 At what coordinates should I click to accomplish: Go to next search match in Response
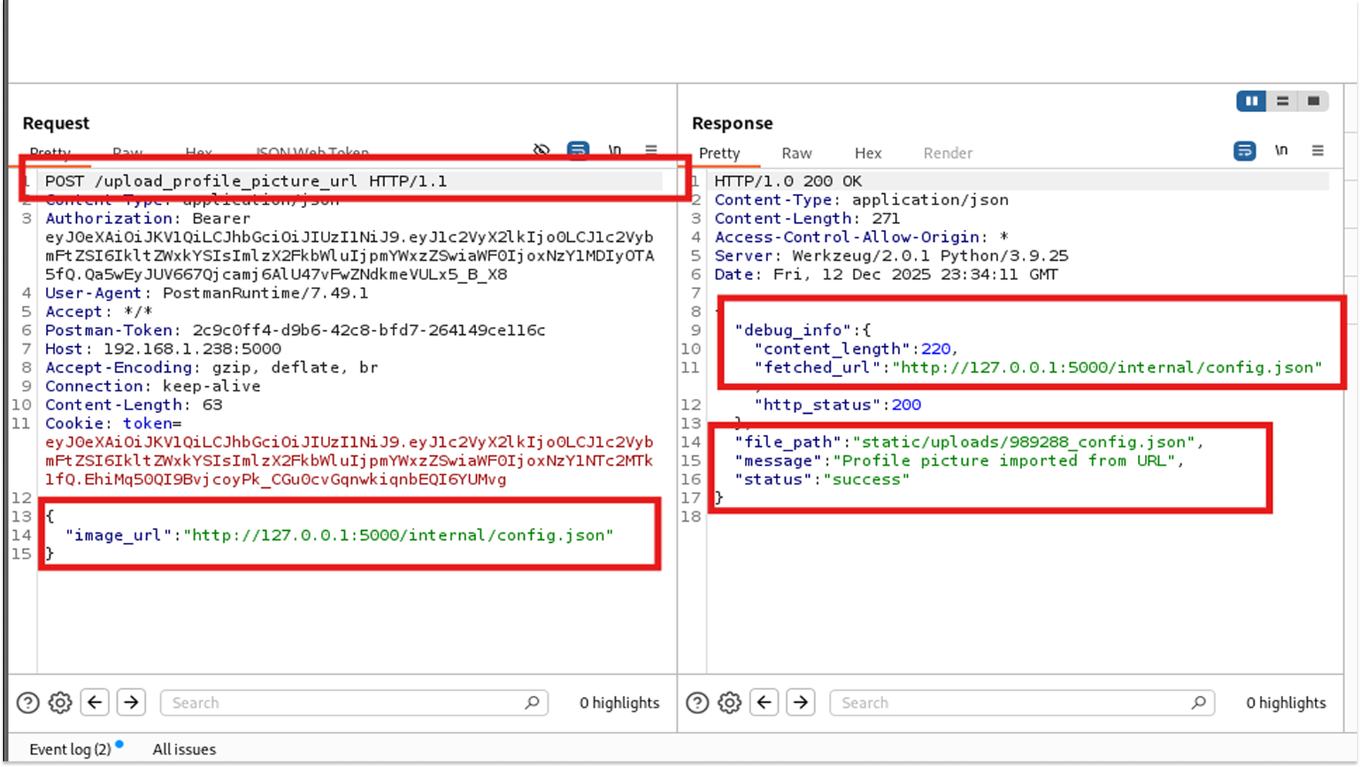[x=801, y=702]
